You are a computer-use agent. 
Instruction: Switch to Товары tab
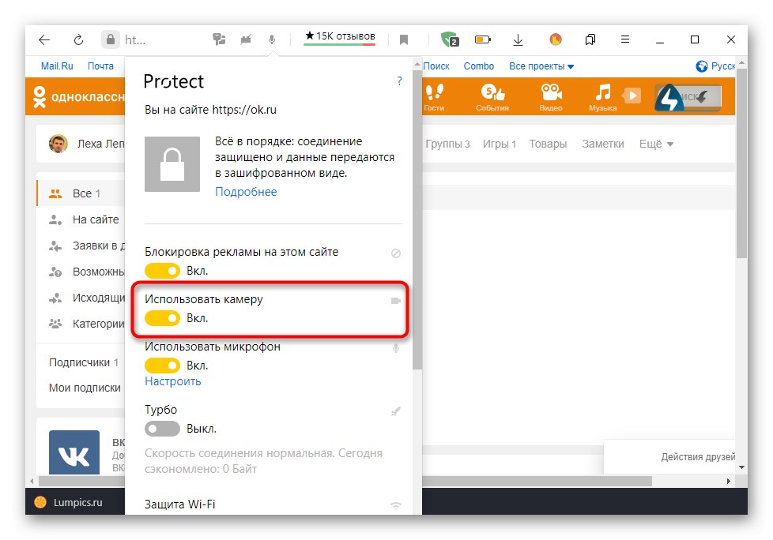point(548,144)
